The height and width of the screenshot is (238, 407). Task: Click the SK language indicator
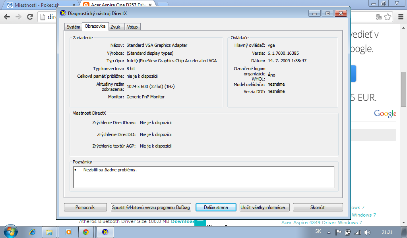[318, 231]
